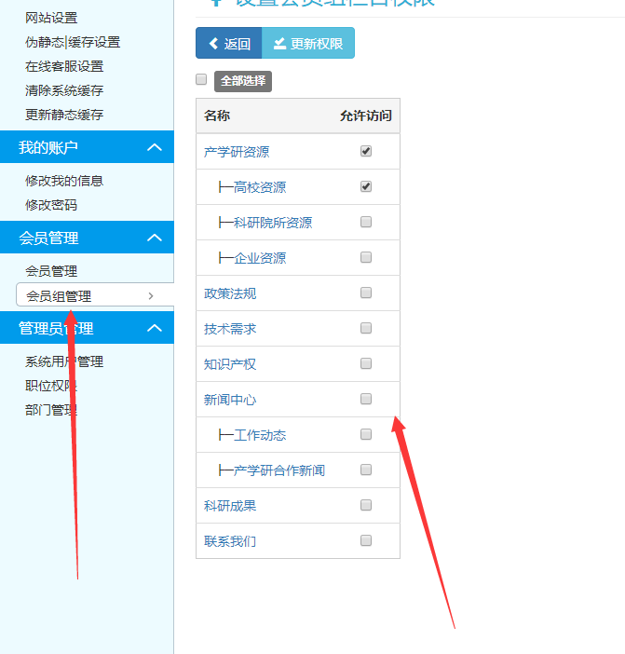
Task: Open 清除系统缓存 sidebar item
Action: (x=64, y=90)
